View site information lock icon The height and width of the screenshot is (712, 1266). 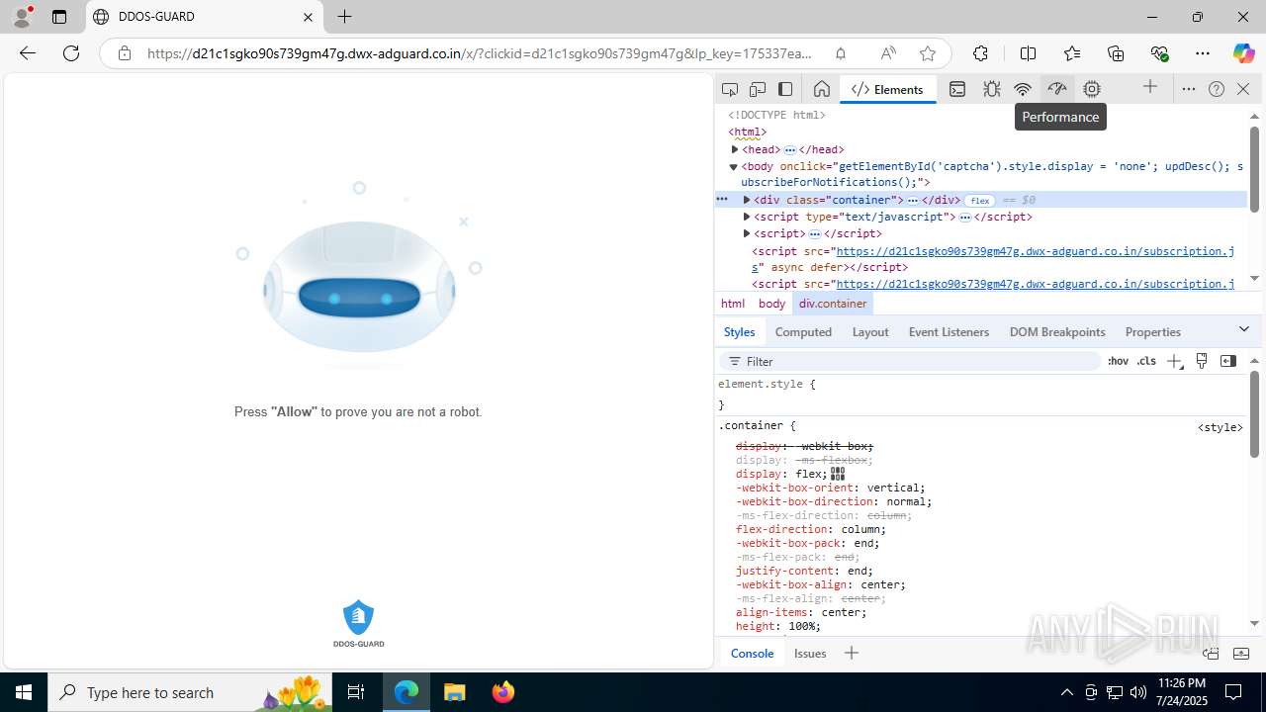coord(124,53)
